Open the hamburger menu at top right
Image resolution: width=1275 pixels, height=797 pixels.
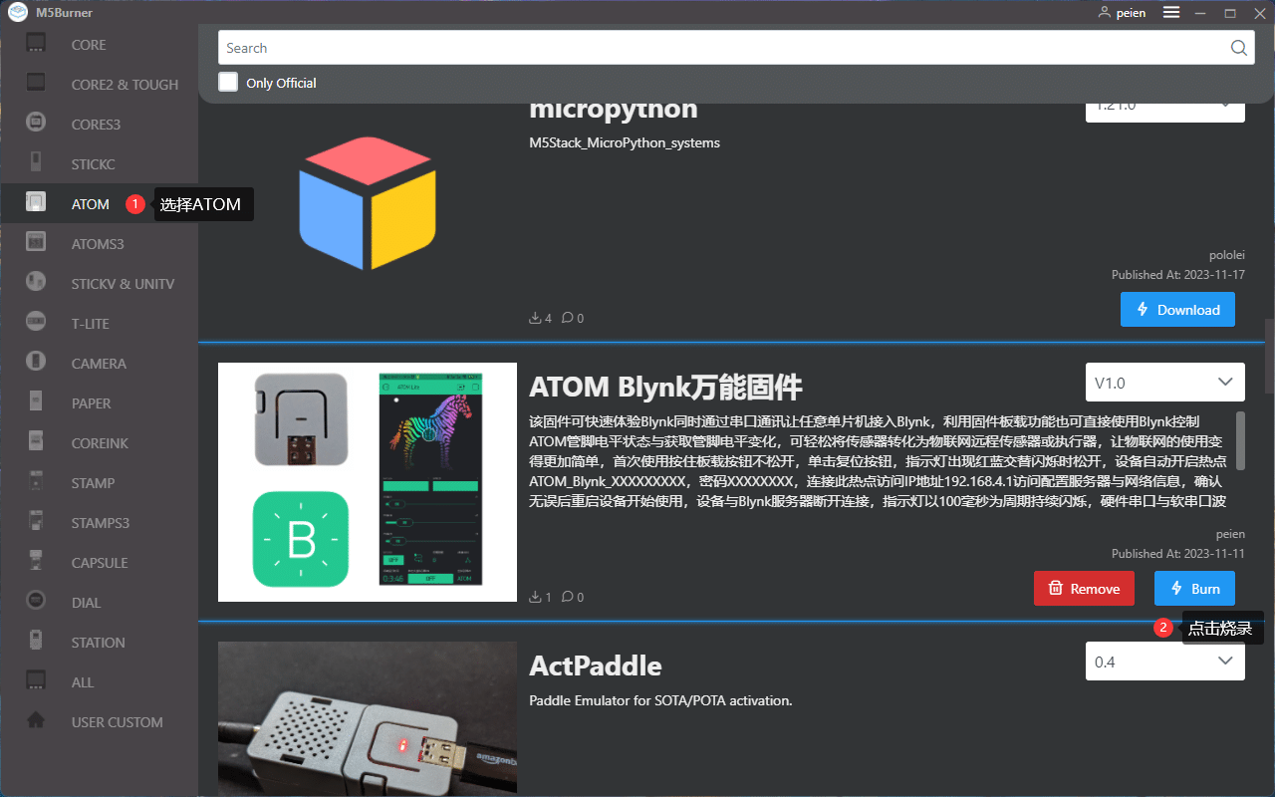pyautogui.click(x=1171, y=12)
